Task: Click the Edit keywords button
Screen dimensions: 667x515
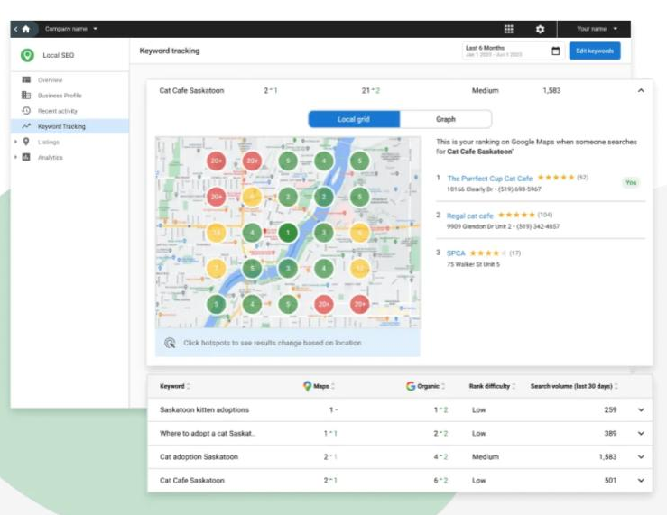Action: pos(595,51)
